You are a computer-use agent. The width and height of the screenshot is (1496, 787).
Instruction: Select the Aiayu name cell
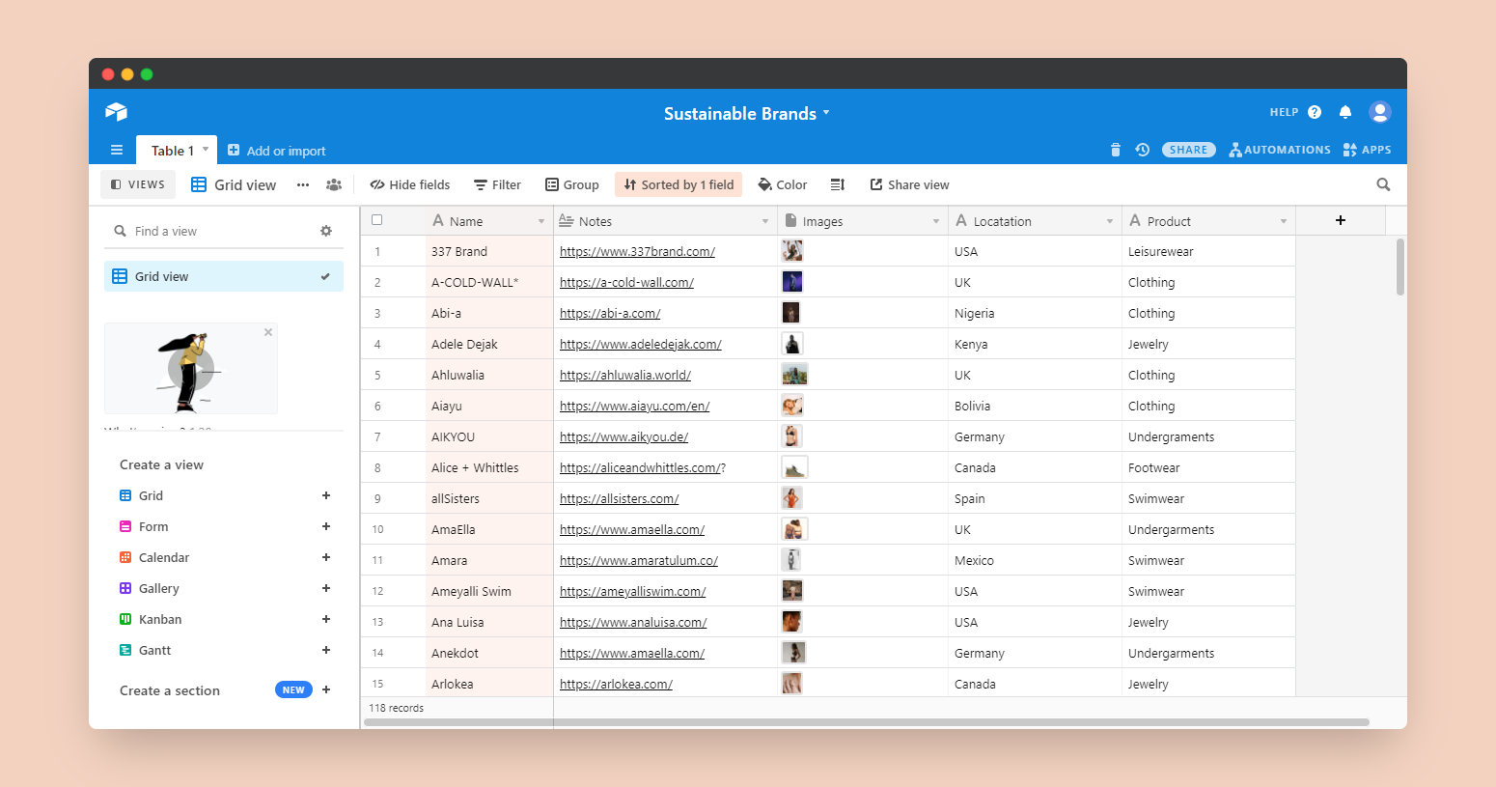point(489,406)
